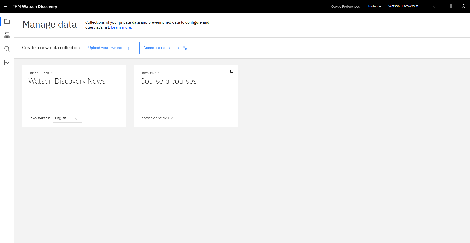
Task: Open the API details list icon
Action: tap(451, 6)
